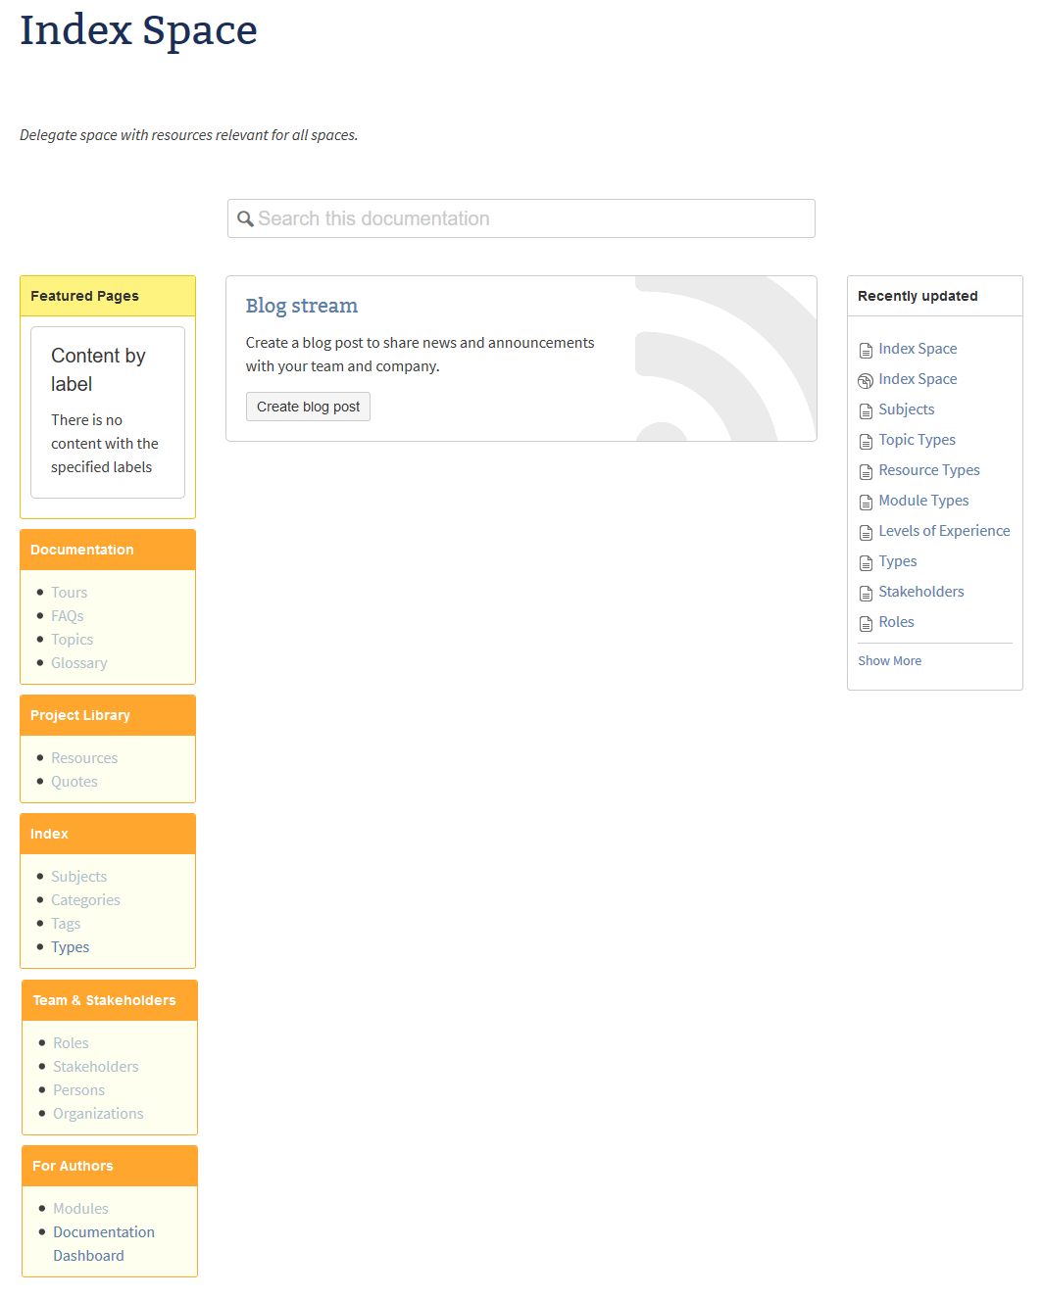Click the Create blog post button
Image resolution: width=1042 pixels, height=1298 pixels.
click(x=308, y=406)
